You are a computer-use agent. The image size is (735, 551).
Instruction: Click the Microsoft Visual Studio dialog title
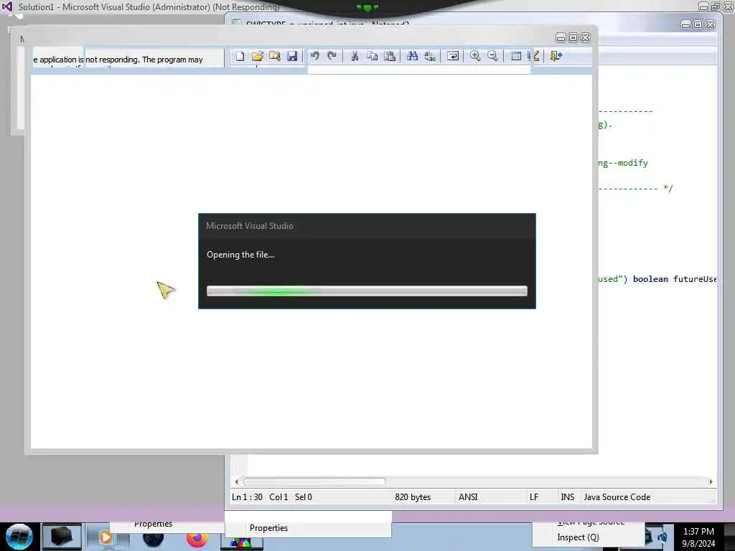click(x=249, y=226)
